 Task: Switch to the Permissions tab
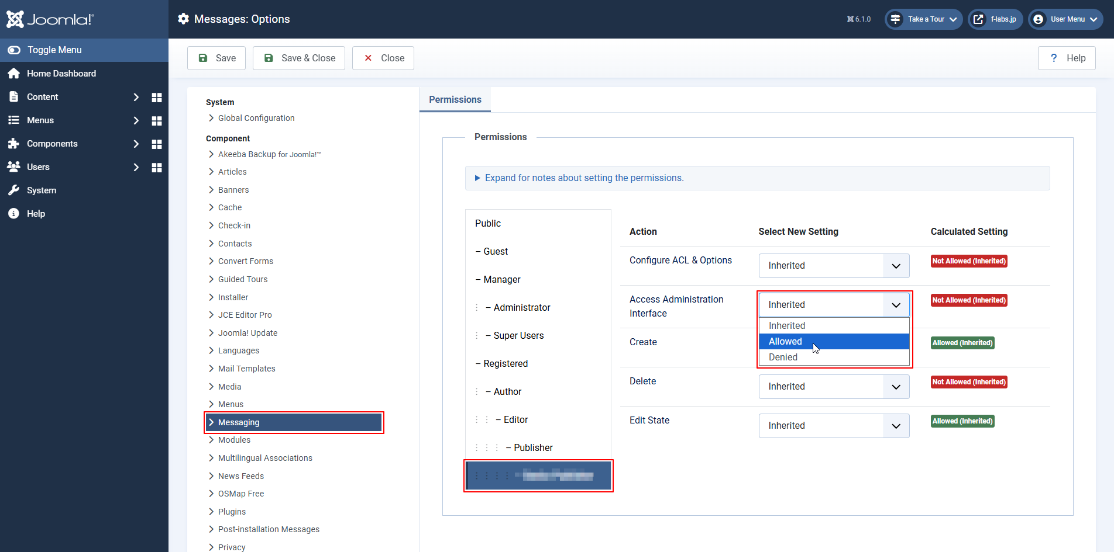[x=455, y=100]
